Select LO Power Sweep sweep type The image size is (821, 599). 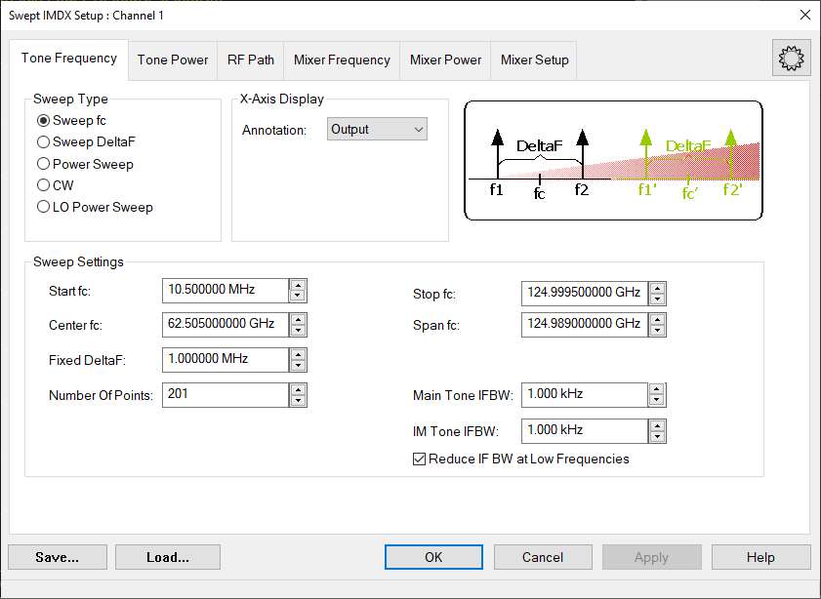click(43, 207)
